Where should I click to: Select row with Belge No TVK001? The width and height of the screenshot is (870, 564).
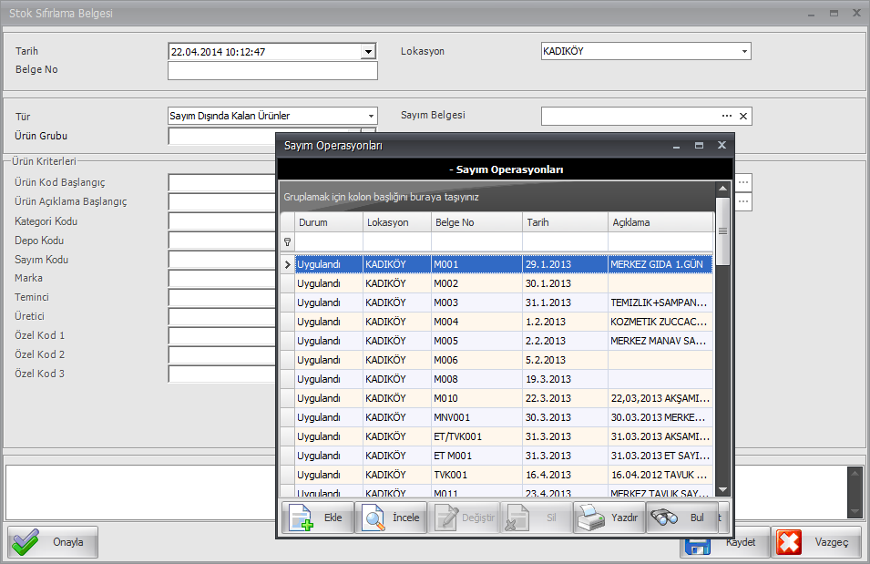504,476
